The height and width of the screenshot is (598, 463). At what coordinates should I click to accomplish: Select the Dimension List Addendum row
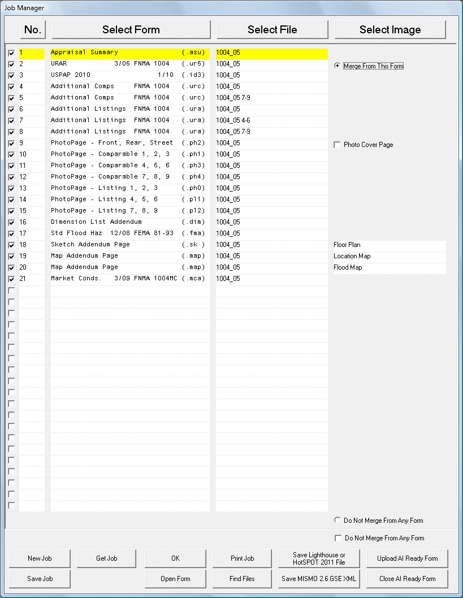pyautogui.click(x=130, y=222)
